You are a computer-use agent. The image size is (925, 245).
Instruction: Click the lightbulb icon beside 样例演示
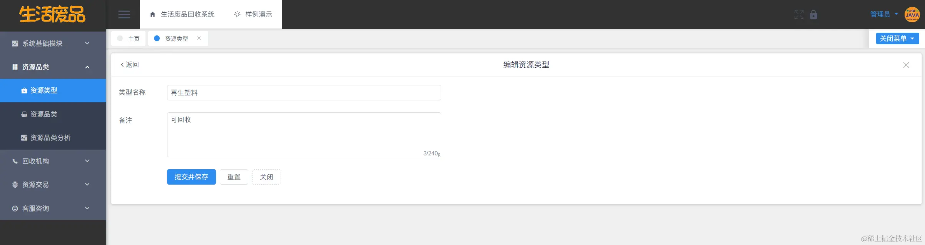237,15
